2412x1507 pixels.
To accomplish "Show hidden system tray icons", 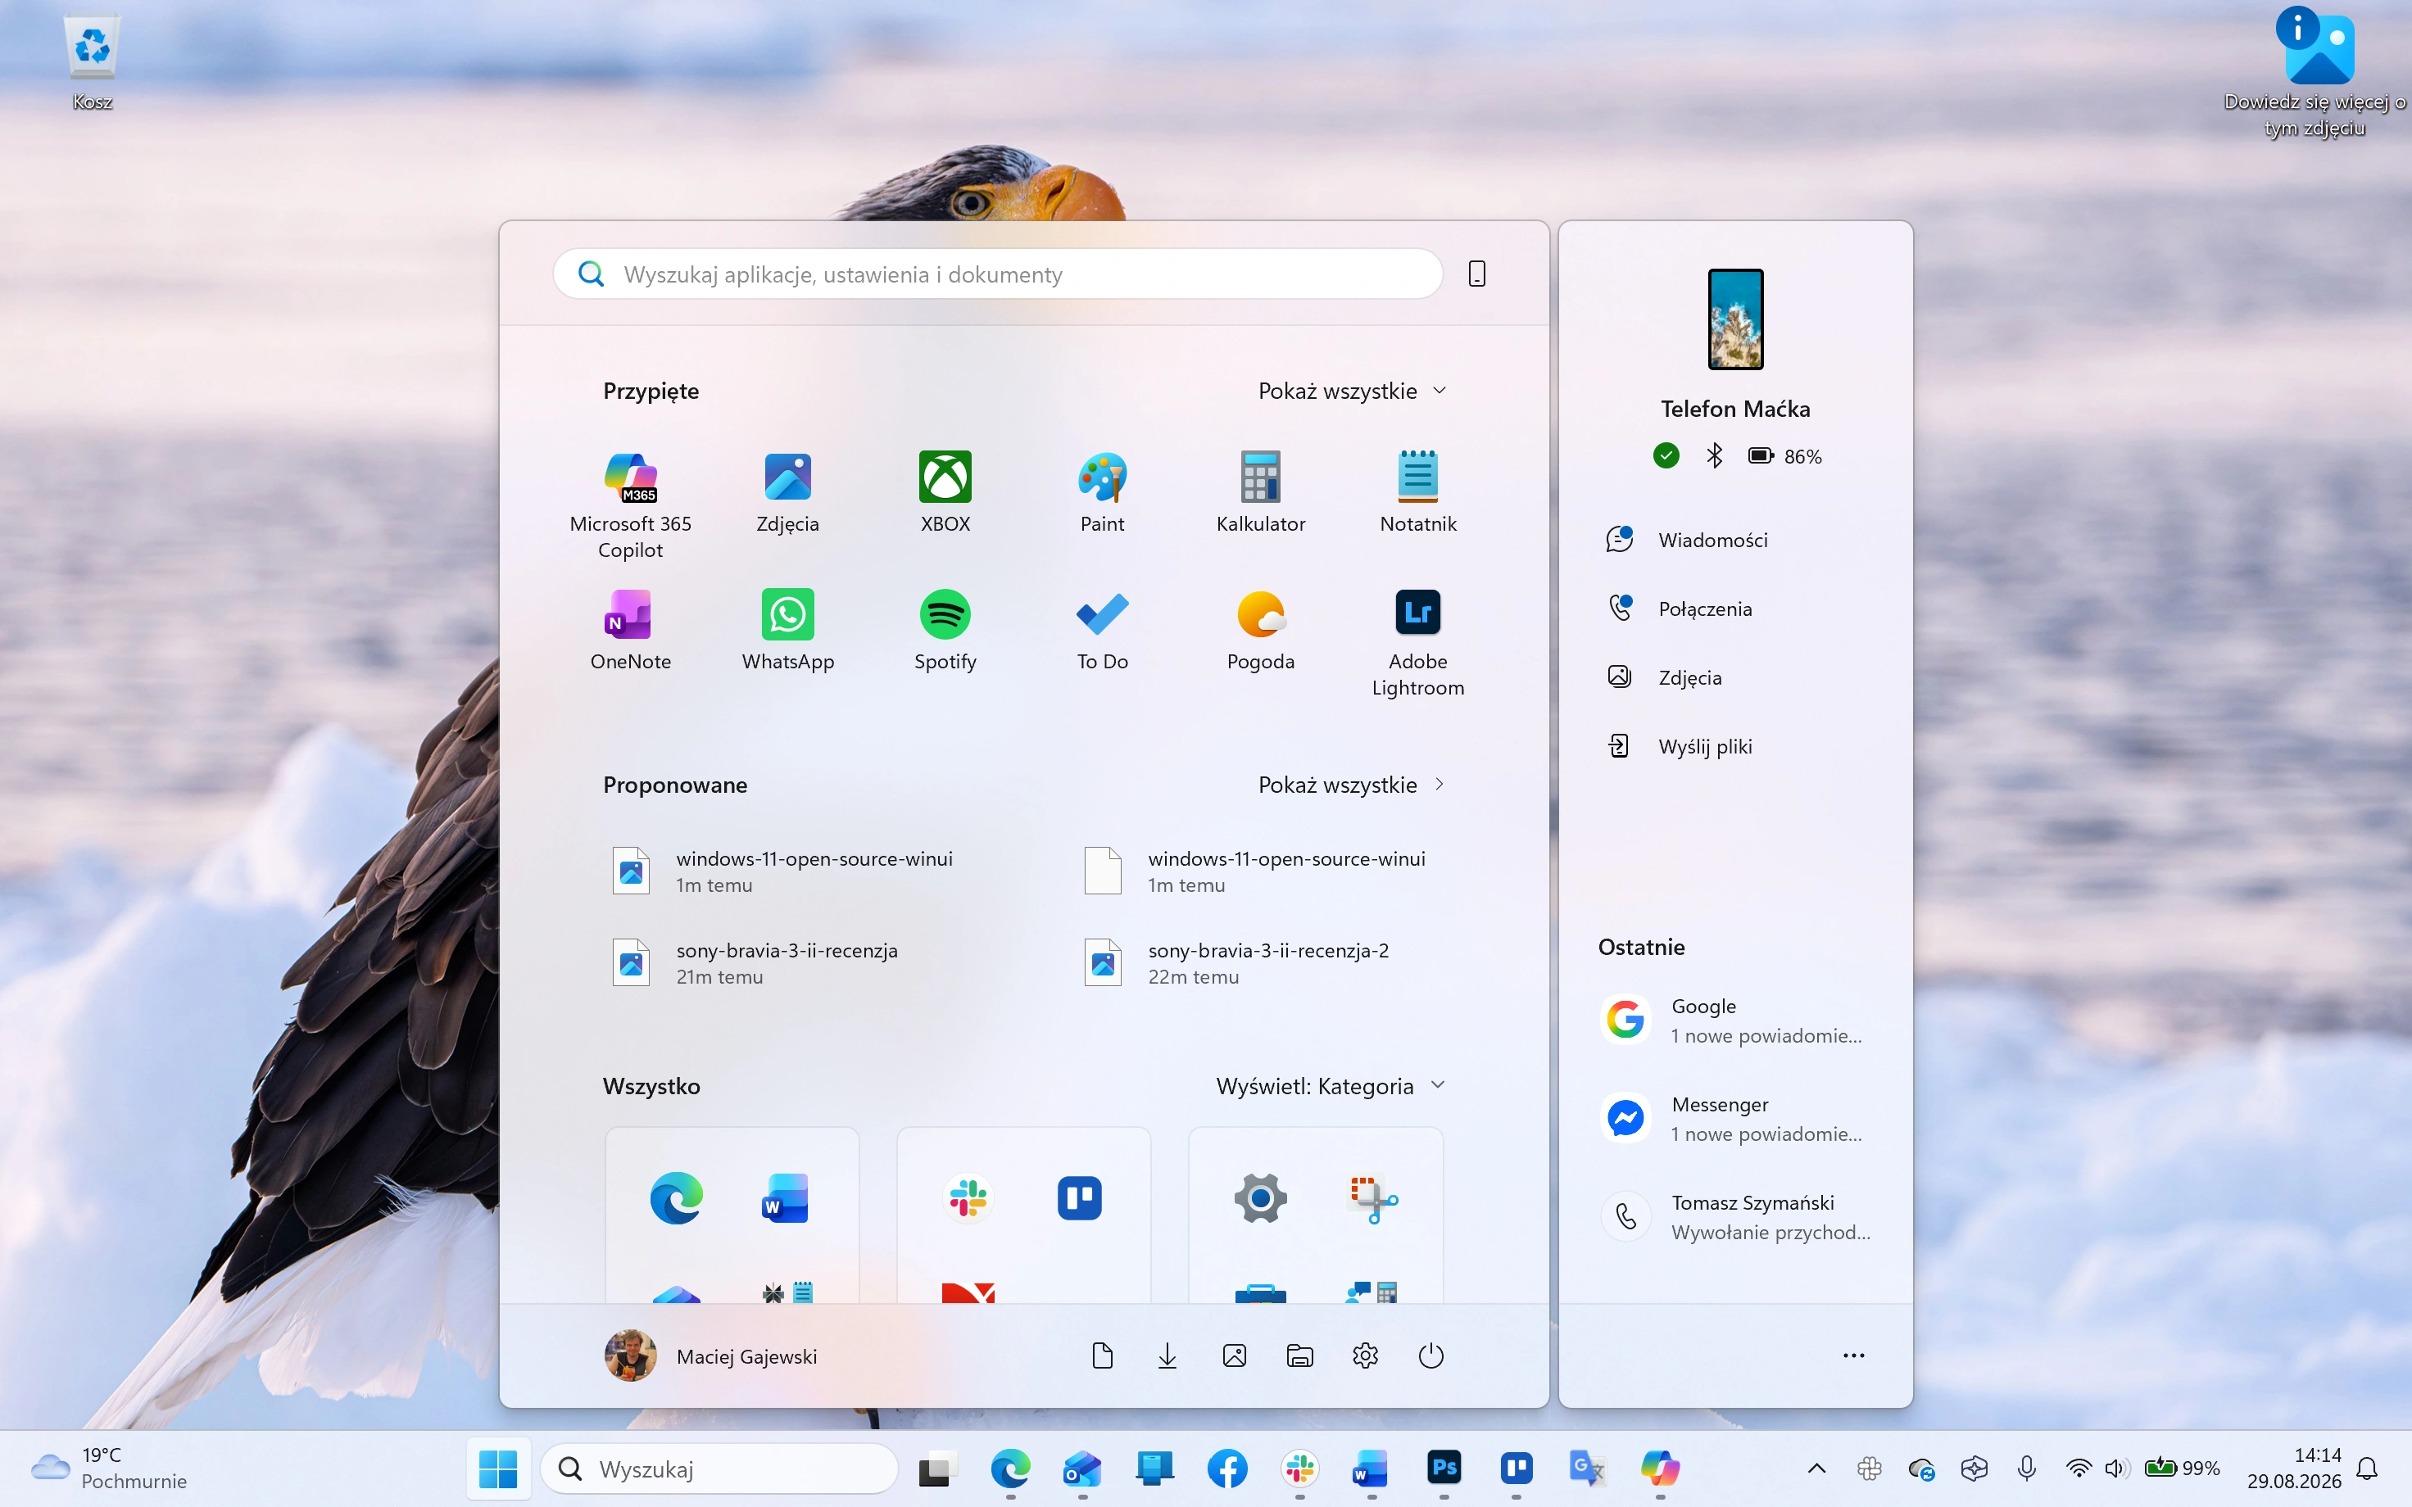I will [x=1817, y=1469].
